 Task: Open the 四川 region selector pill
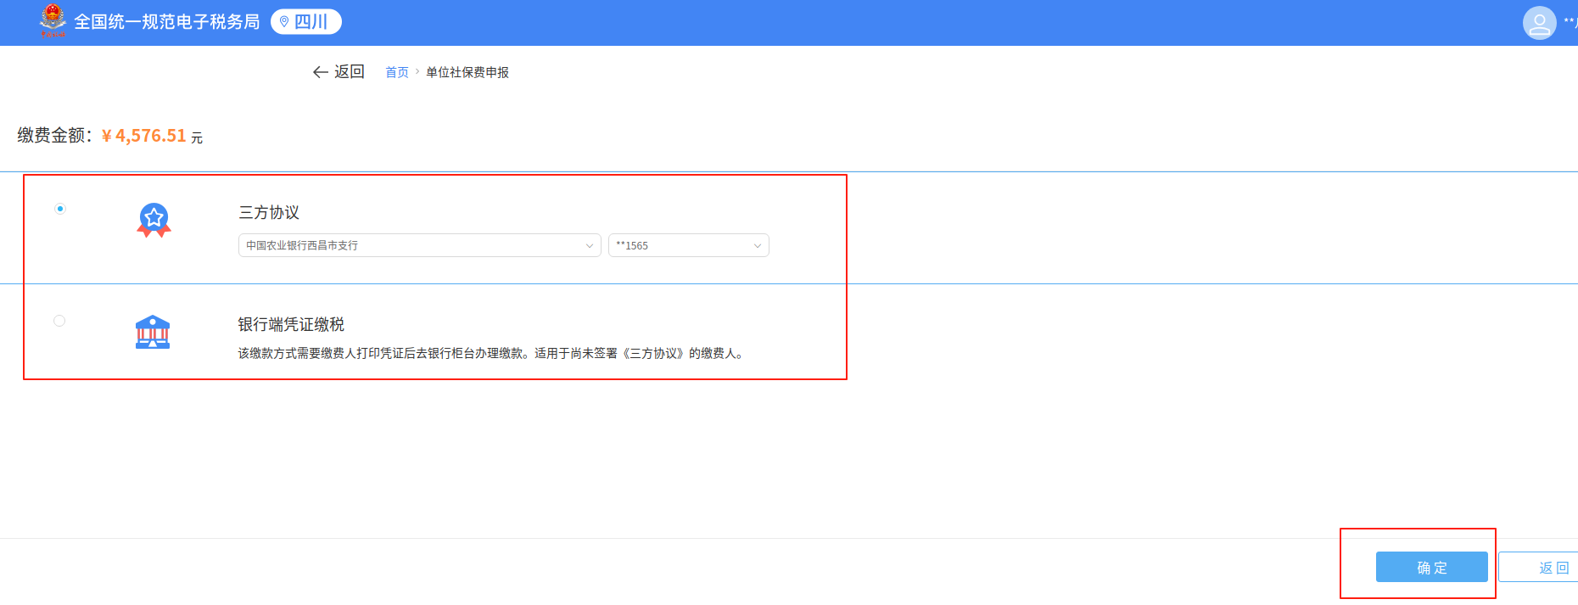tap(305, 22)
